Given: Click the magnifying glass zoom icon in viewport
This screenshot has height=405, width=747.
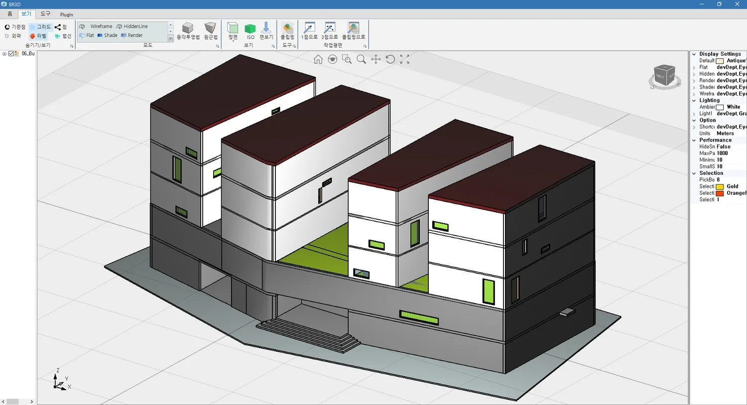Looking at the screenshot, I should (362, 59).
